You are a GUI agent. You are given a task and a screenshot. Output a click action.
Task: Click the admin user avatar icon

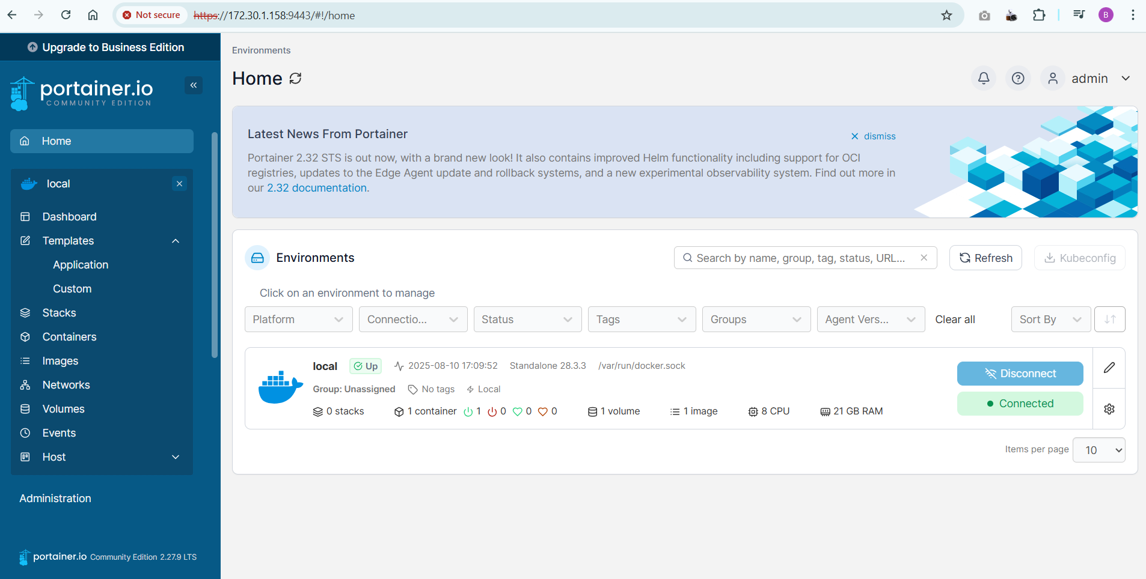(x=1053, y=79)
